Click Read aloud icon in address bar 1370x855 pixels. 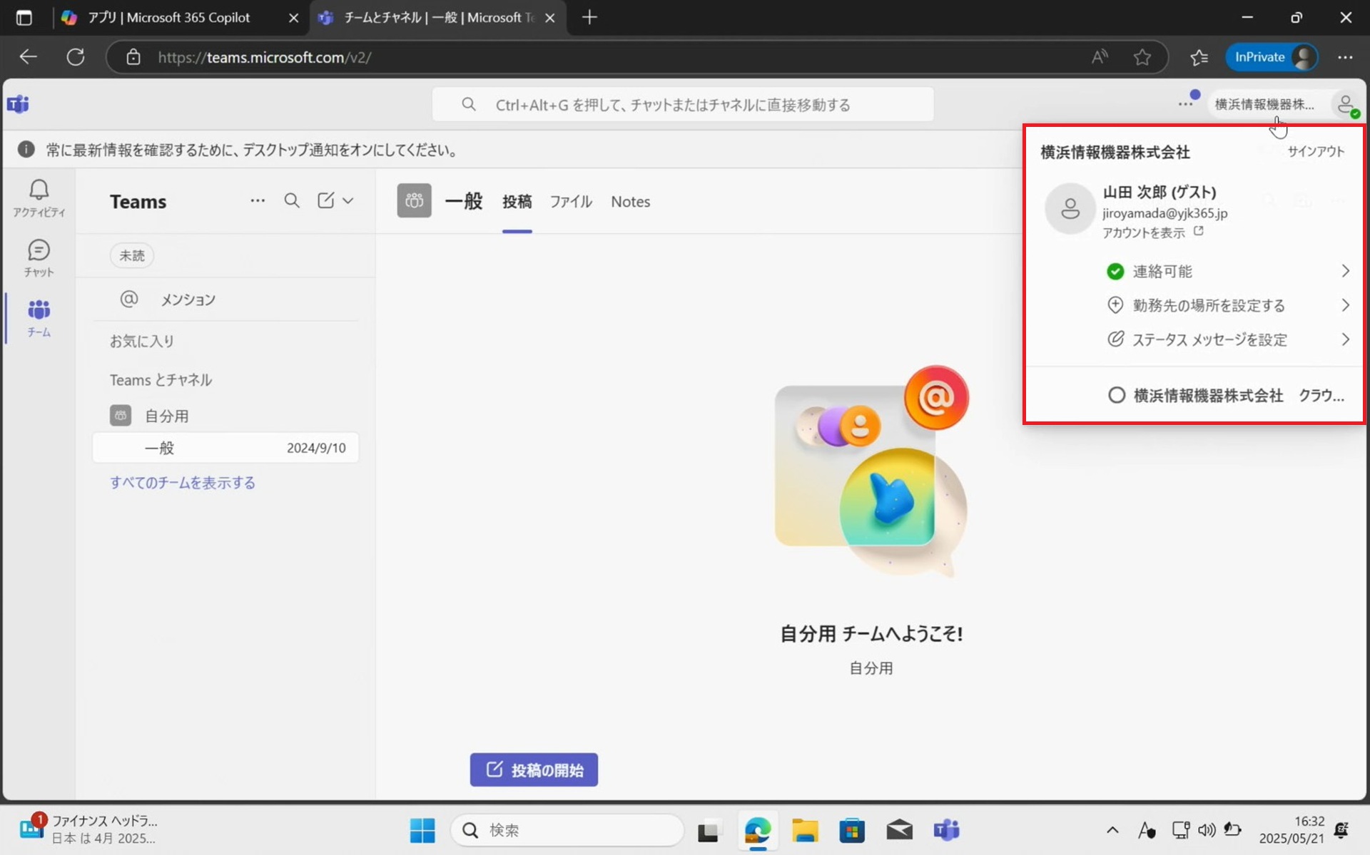pyautogui.click(x=1100, y=57)
